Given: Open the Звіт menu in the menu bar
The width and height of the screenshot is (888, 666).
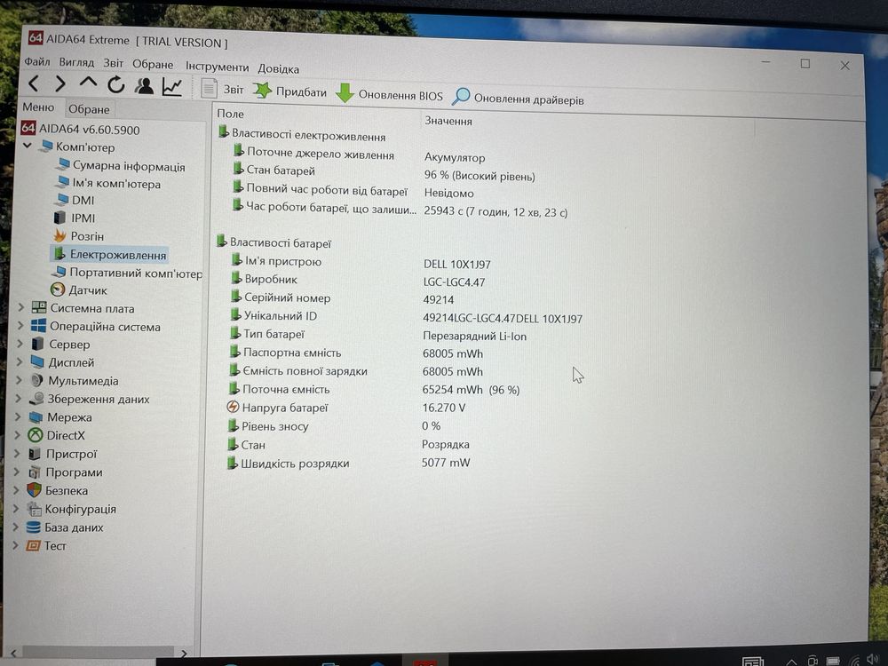Looking at the screenshot, I should click(x=113, y=63).
